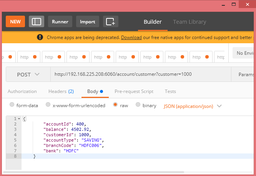This screenshot has height=176, width=256.
Task: Click the "accountType": "SAVING" line
Action: [x=73, y=140]
